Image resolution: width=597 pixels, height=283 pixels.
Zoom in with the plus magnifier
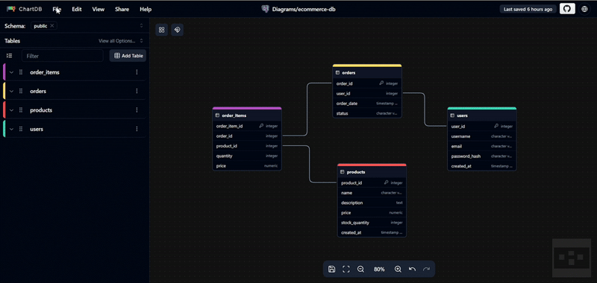coord(398,269)
